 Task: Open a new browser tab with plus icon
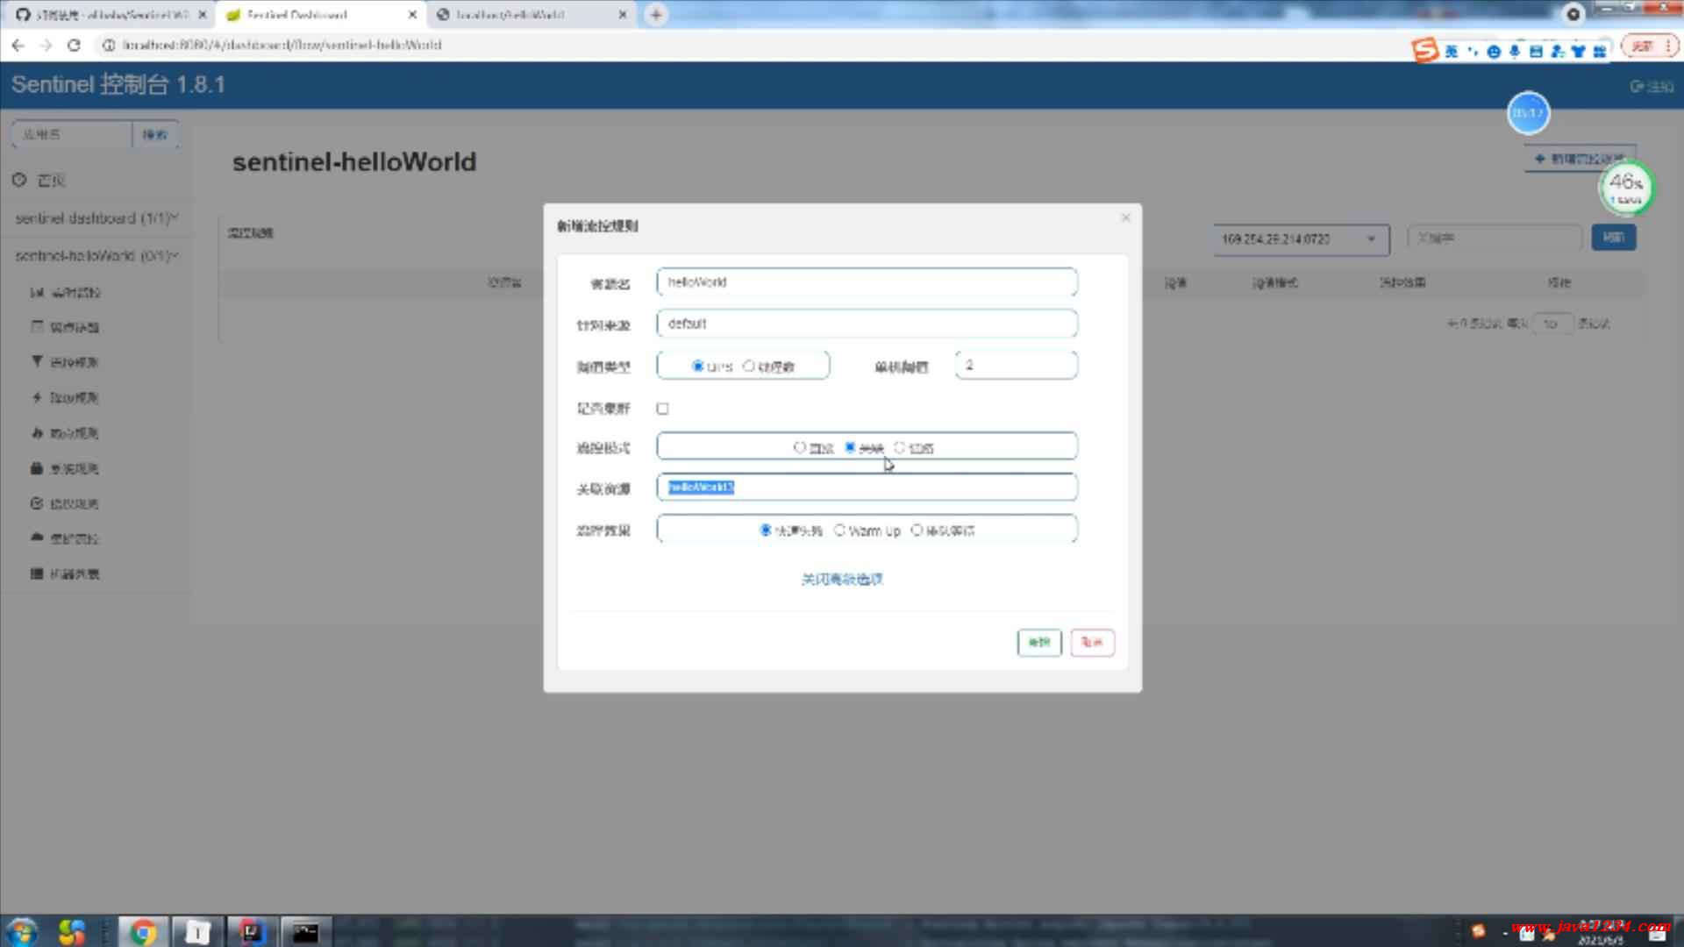click(x=655, y=14)
